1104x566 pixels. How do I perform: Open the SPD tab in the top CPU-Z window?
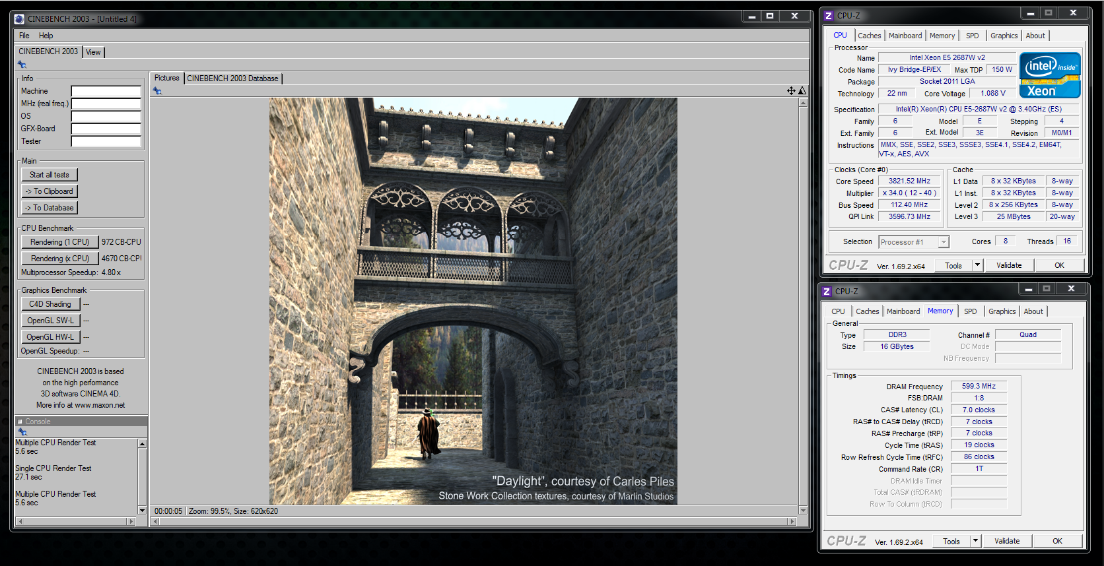[x=973, y=36]
